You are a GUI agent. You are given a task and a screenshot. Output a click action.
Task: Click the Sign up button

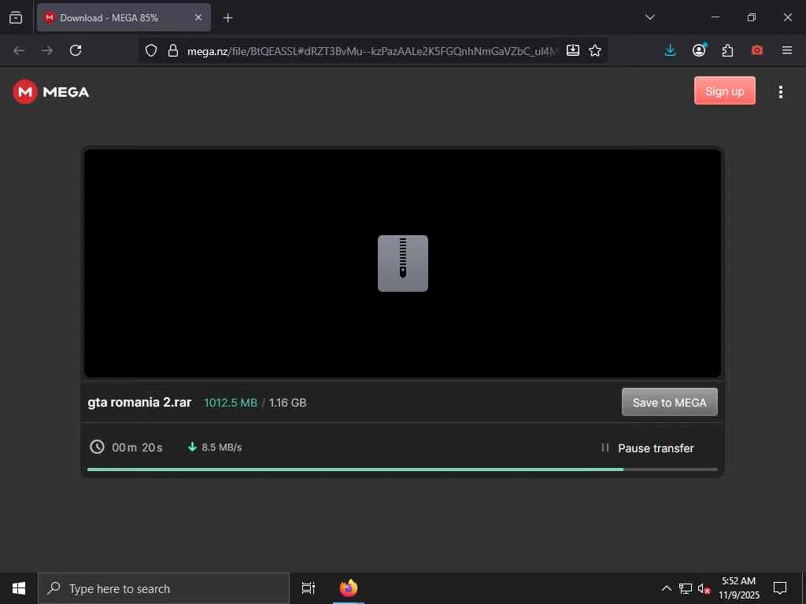click(725, 91)
